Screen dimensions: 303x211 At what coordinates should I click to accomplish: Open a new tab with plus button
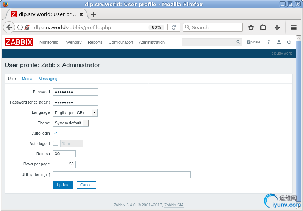point(94,14)
